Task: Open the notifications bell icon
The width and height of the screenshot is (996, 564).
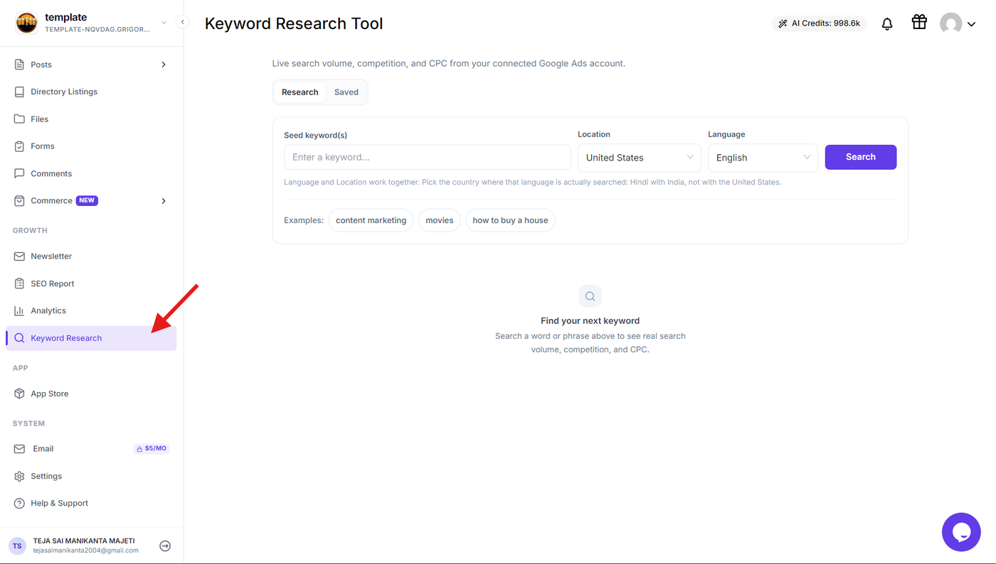Action: coord(887,23)
